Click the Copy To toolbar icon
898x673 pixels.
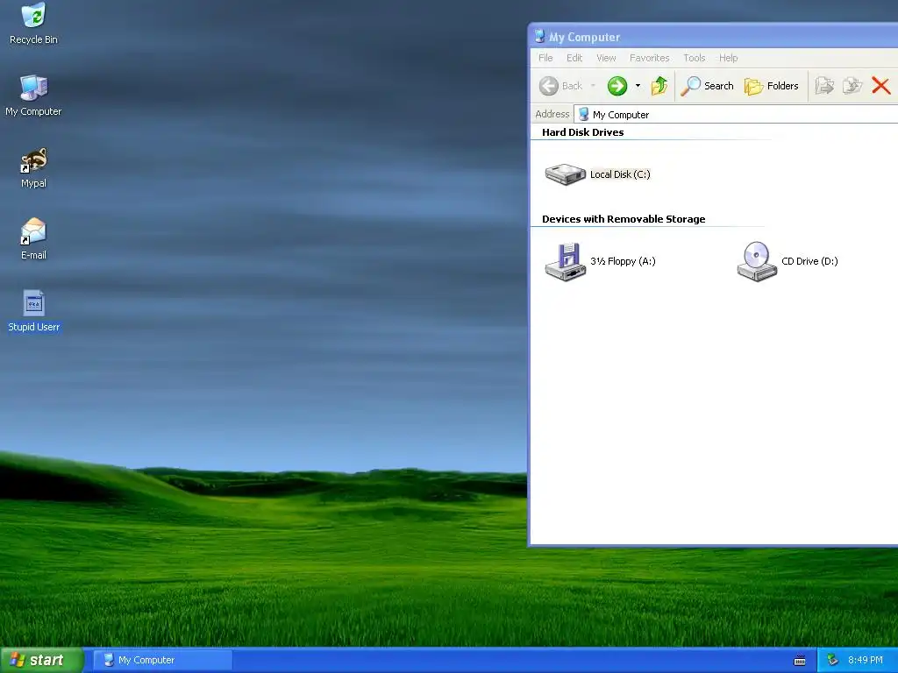tap(852, 86)
